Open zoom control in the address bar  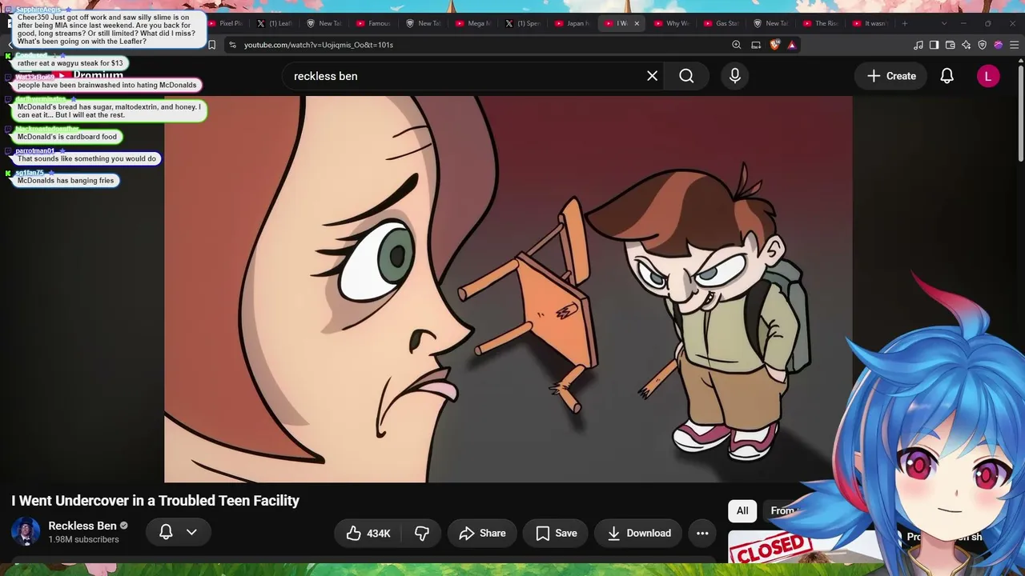tap(736, 45)
